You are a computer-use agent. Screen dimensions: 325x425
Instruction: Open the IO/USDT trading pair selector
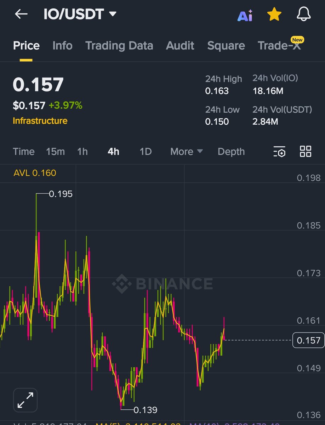coord(80,15)
